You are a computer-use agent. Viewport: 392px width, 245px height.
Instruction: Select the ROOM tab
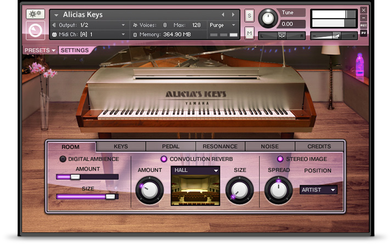(x=71, y=147)
